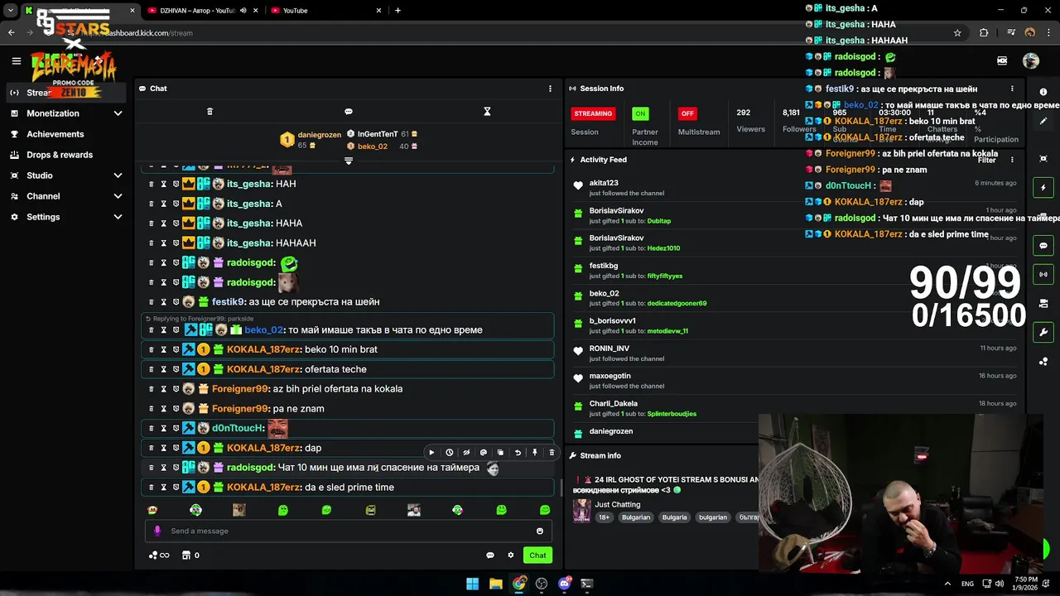Click the channel points infinity icon
Image resolution: width=1060 pixels, height=596 pixels.
(x=159, y=555)
